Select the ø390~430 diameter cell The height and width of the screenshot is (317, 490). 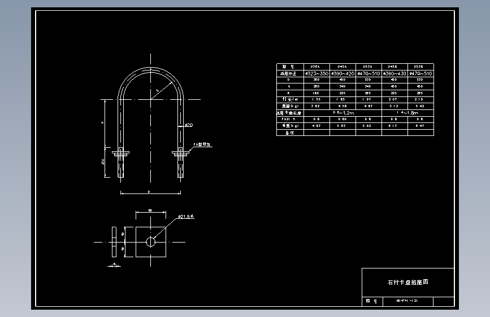point(394,74)
